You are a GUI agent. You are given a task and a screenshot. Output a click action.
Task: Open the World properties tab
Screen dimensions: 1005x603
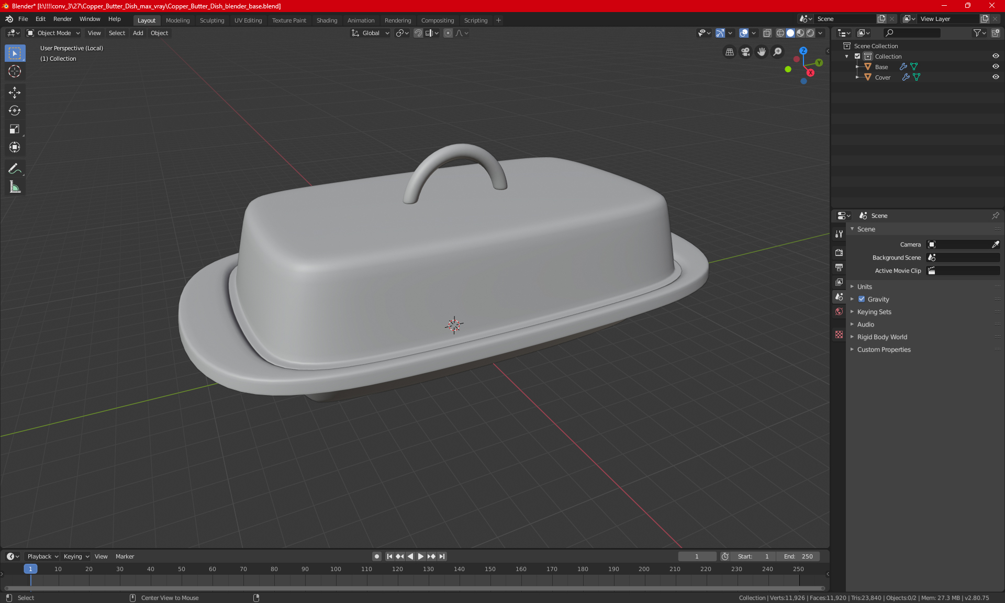[x=839, y=311]
